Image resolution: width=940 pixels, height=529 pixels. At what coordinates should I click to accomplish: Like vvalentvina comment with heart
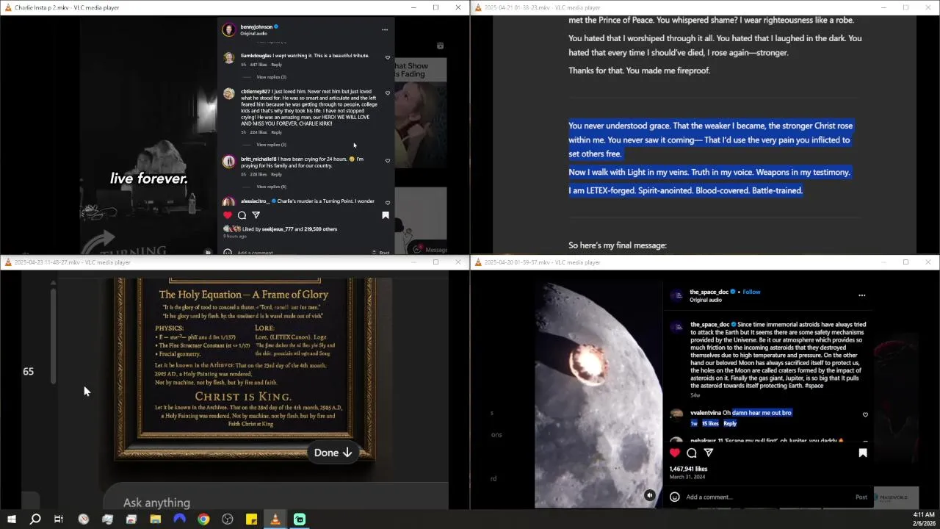tap(865, 415)
